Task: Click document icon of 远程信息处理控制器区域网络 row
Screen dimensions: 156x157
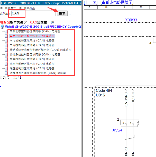Action: 6,73
